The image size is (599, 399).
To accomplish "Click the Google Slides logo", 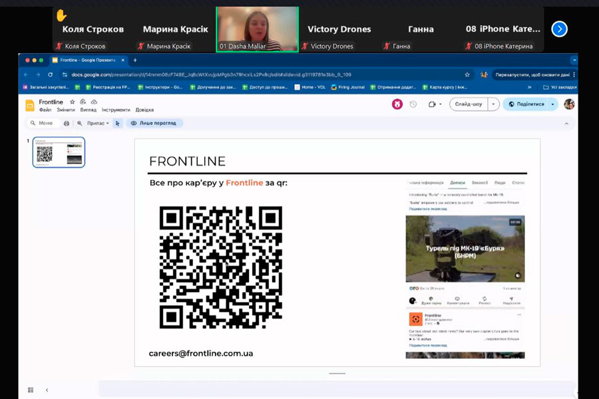I will tap(30, 105).
